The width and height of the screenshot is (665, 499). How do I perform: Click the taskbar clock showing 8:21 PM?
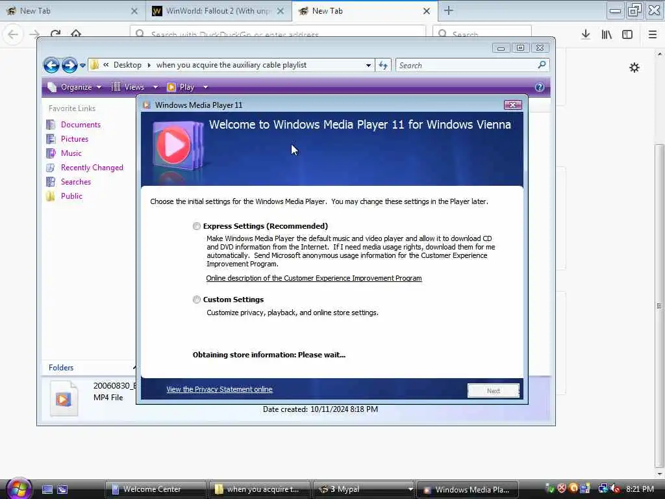[x=640, y=489]
